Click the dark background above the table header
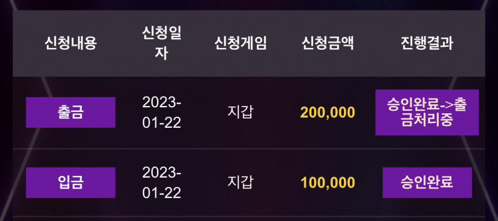Viewport: 498px width, 221px height. 249,5
